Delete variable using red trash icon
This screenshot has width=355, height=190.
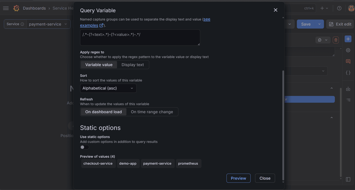(336, 40)
